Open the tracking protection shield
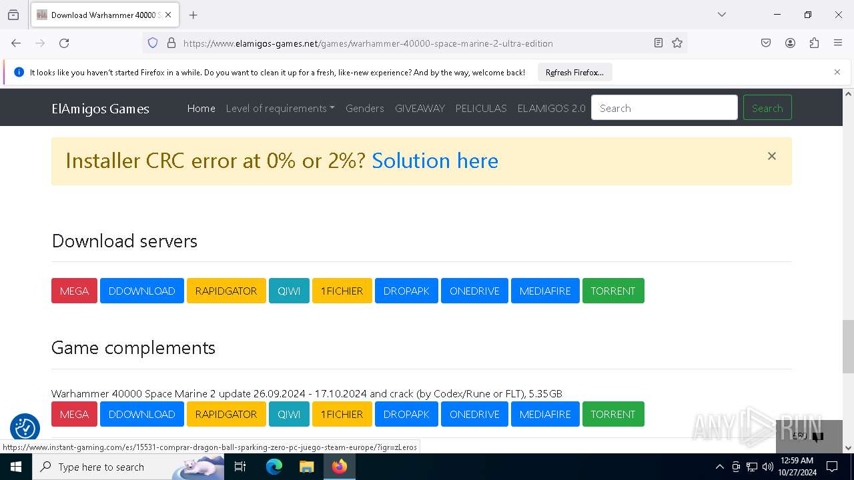This screenshot has width=854, height=480. point(153,43)
